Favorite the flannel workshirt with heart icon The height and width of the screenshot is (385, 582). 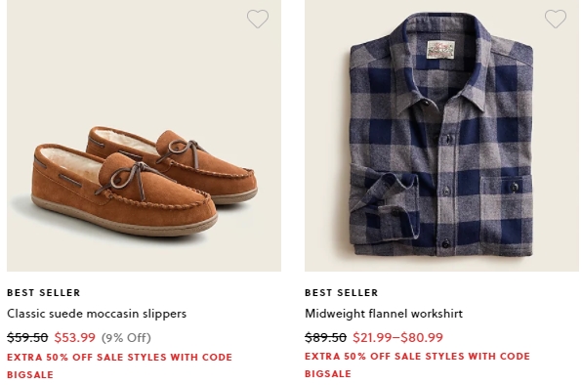point(556,19)
